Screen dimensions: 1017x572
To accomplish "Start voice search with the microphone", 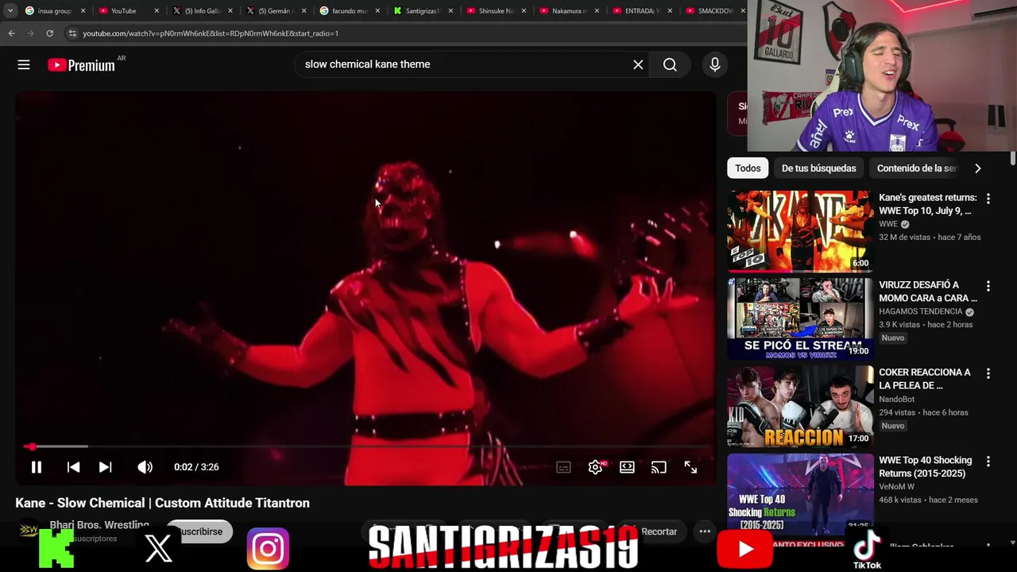I will click(715, 65).
